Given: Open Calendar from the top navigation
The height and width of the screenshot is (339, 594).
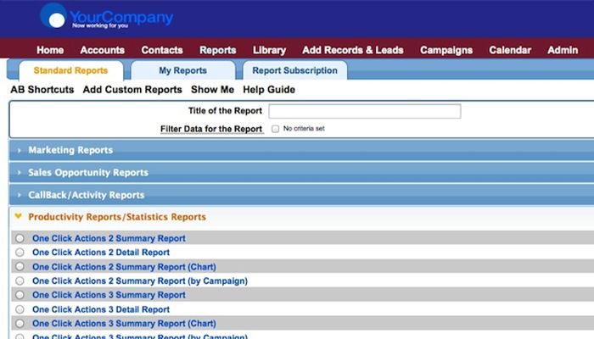Looking at the screenshot, I should (x=509, y=50).
